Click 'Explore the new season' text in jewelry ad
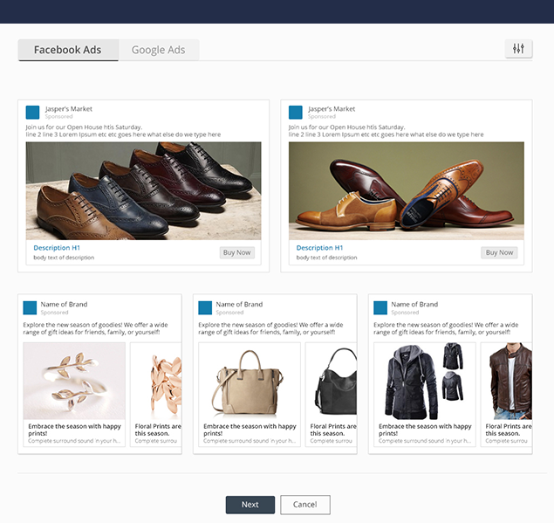Screen dimensions: 554x523 click(x=95, y=328)
